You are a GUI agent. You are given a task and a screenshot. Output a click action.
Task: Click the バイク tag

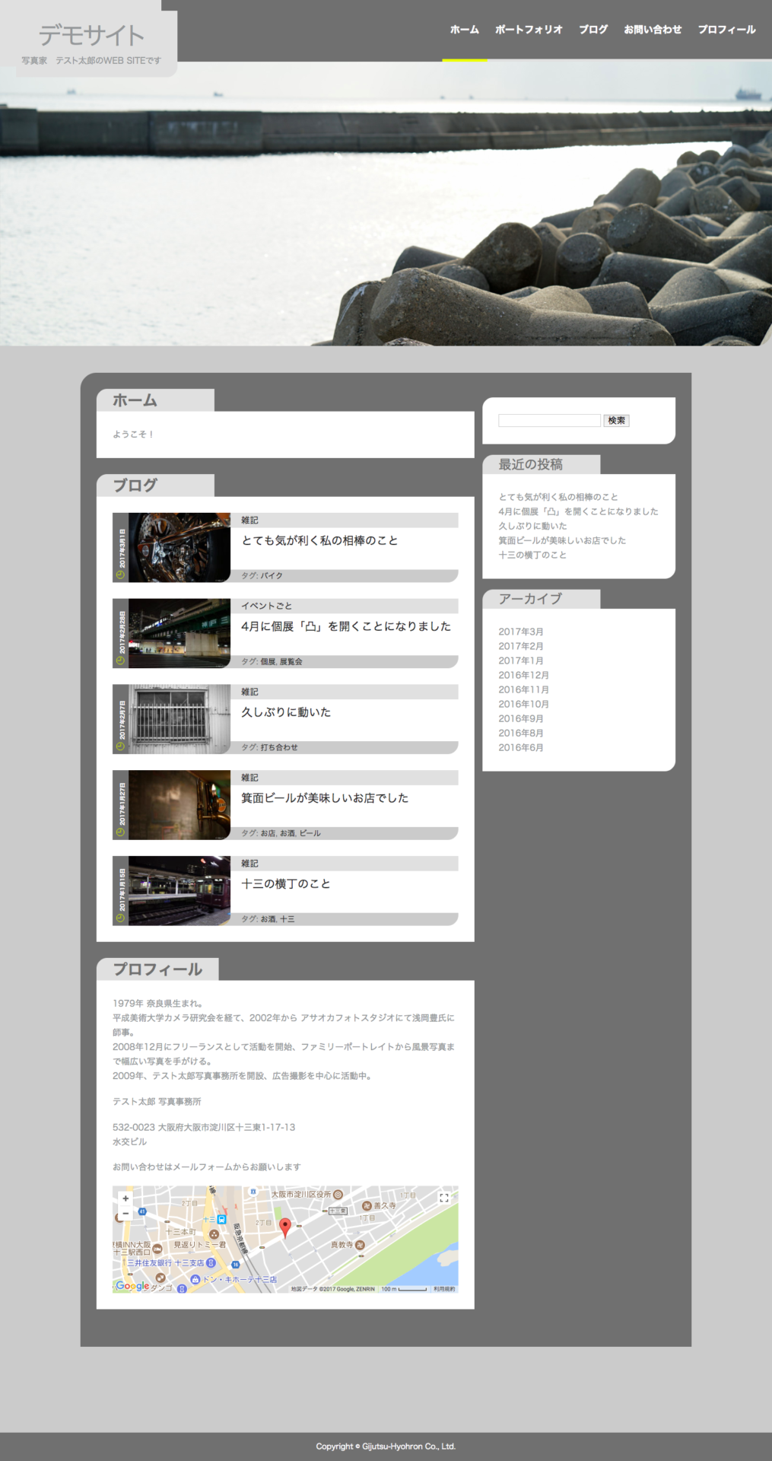(272, 576)
